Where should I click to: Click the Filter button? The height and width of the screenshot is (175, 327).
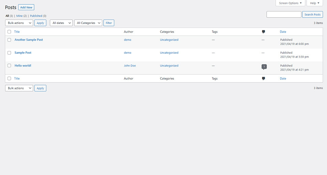pos(109,23)
